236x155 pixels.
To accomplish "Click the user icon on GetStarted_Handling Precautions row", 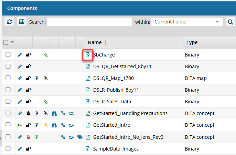I will pos(29,113).
